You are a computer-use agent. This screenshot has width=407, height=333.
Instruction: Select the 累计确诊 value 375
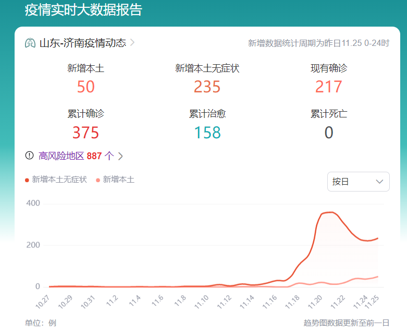tap(86, 133)
